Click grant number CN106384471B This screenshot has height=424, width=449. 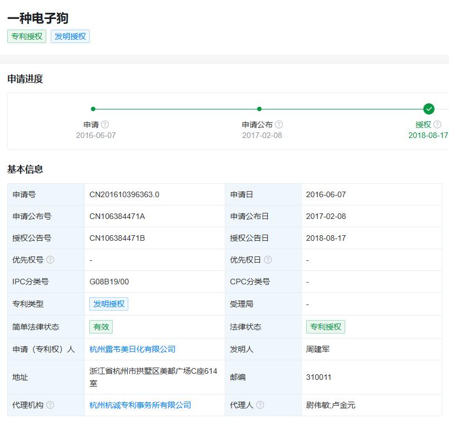(117, 238)
